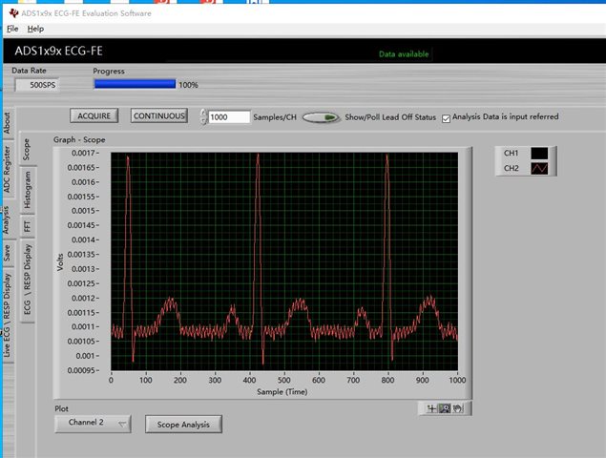Image resolution: width=606 pixels, height=458 pixels.
Task: Select the zoom graph tool
Action: [445, 408]
